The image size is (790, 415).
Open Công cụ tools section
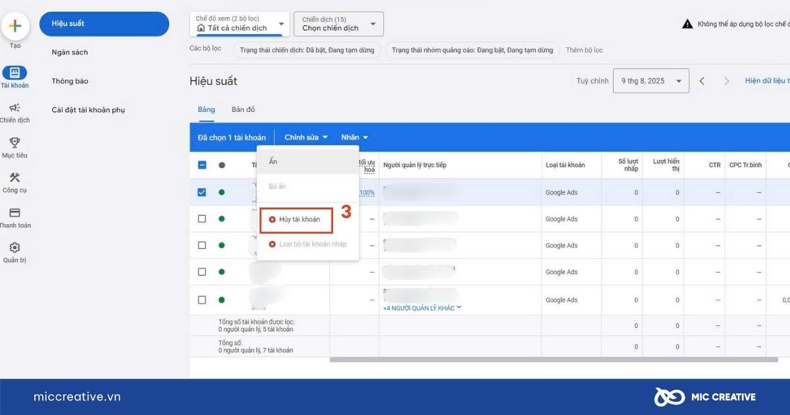pos(14,182)
